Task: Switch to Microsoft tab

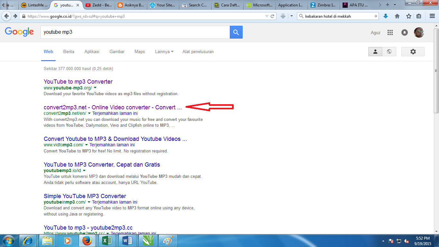Action: pyautogui.click(x=260, y=5)
